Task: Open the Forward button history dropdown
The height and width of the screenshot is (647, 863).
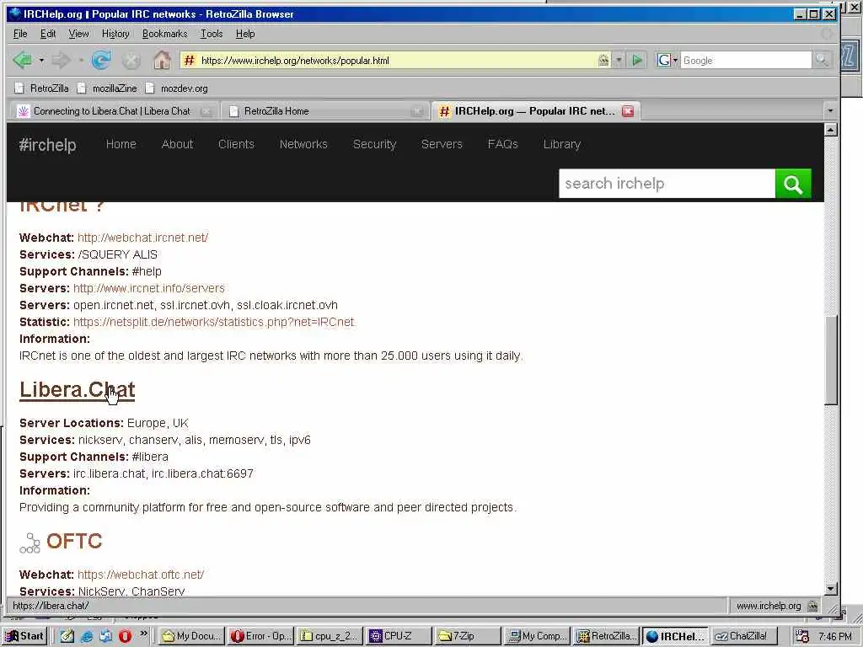Action: (81, 60)
